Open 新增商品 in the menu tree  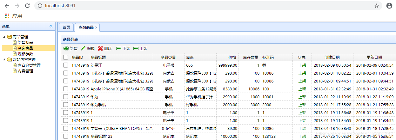pyautogui.click(x=25, y=42)
